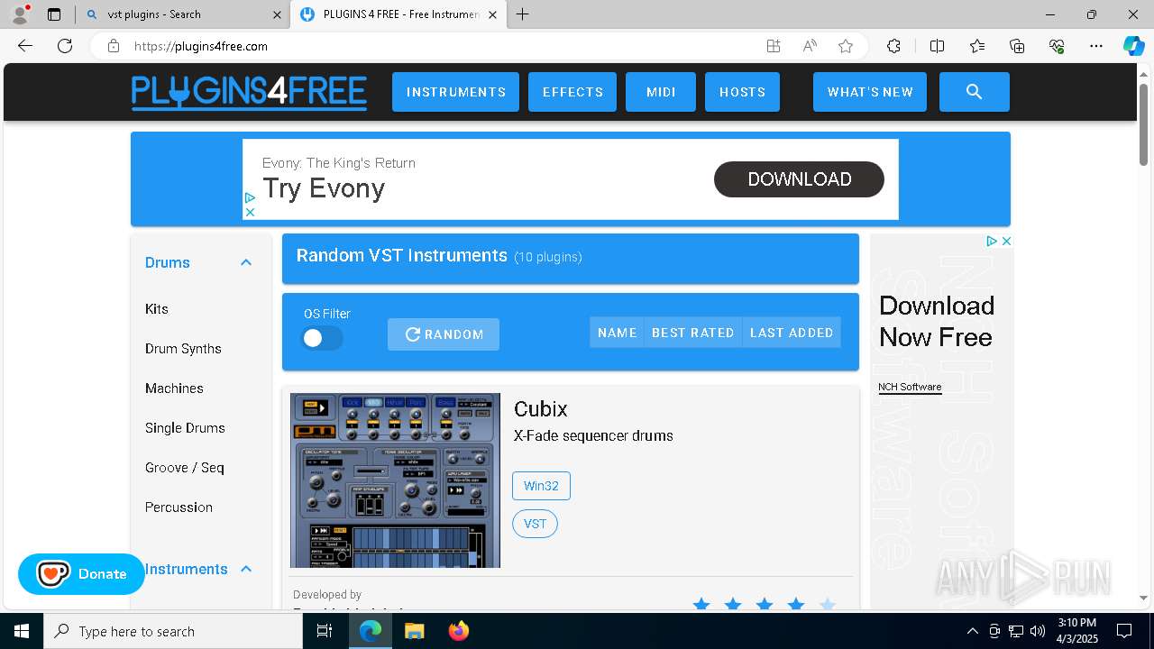
Task: Collapse the Instruments category chevron
Action: click(245, 569)
